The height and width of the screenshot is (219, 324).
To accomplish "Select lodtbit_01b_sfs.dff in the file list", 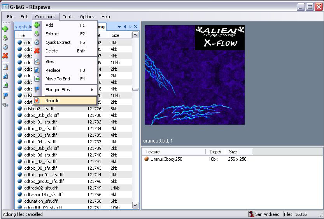I will pyautogui.click(x=74, y=115).
